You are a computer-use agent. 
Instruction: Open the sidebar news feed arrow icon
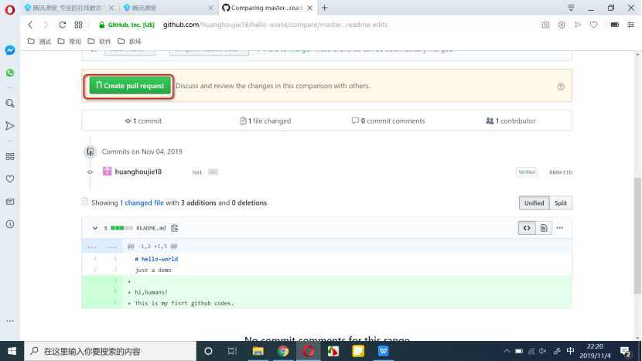(10, 126)
